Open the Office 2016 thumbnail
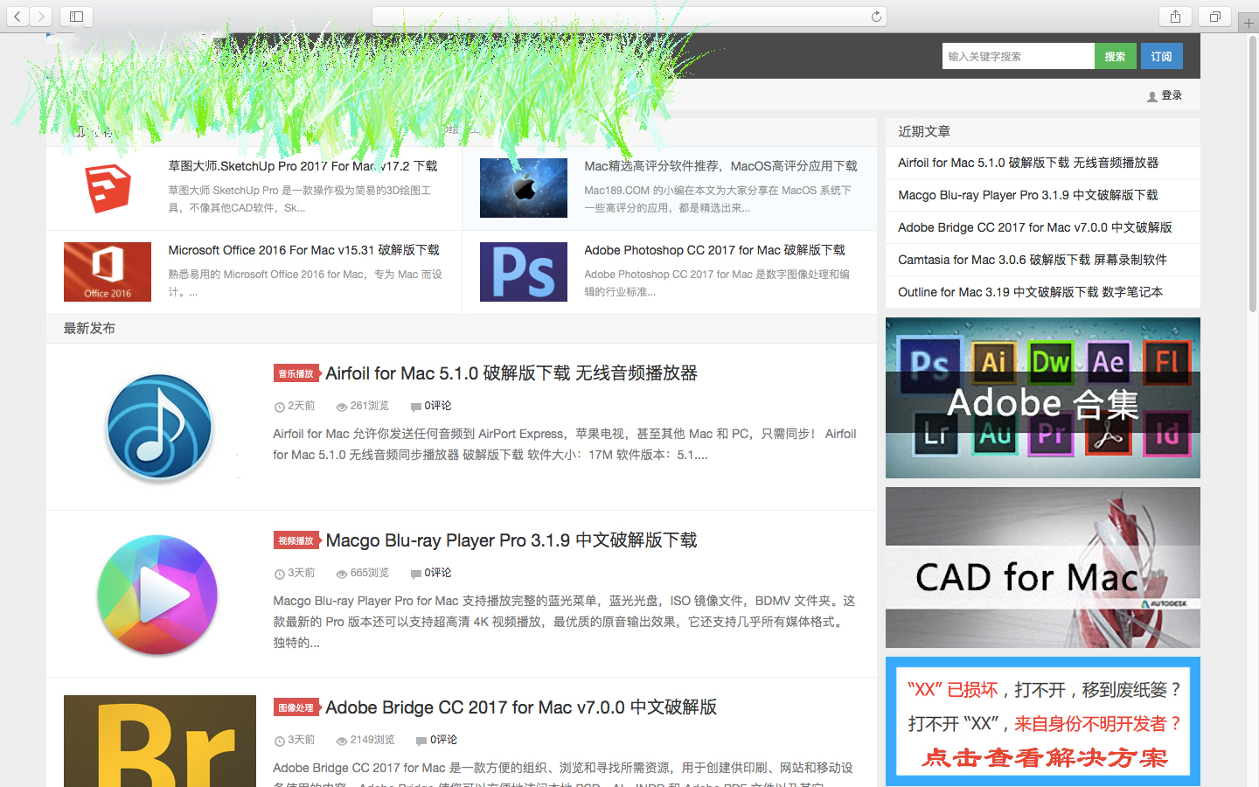 tap(108, 272)
